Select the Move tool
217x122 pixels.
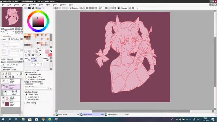(26, 55)
